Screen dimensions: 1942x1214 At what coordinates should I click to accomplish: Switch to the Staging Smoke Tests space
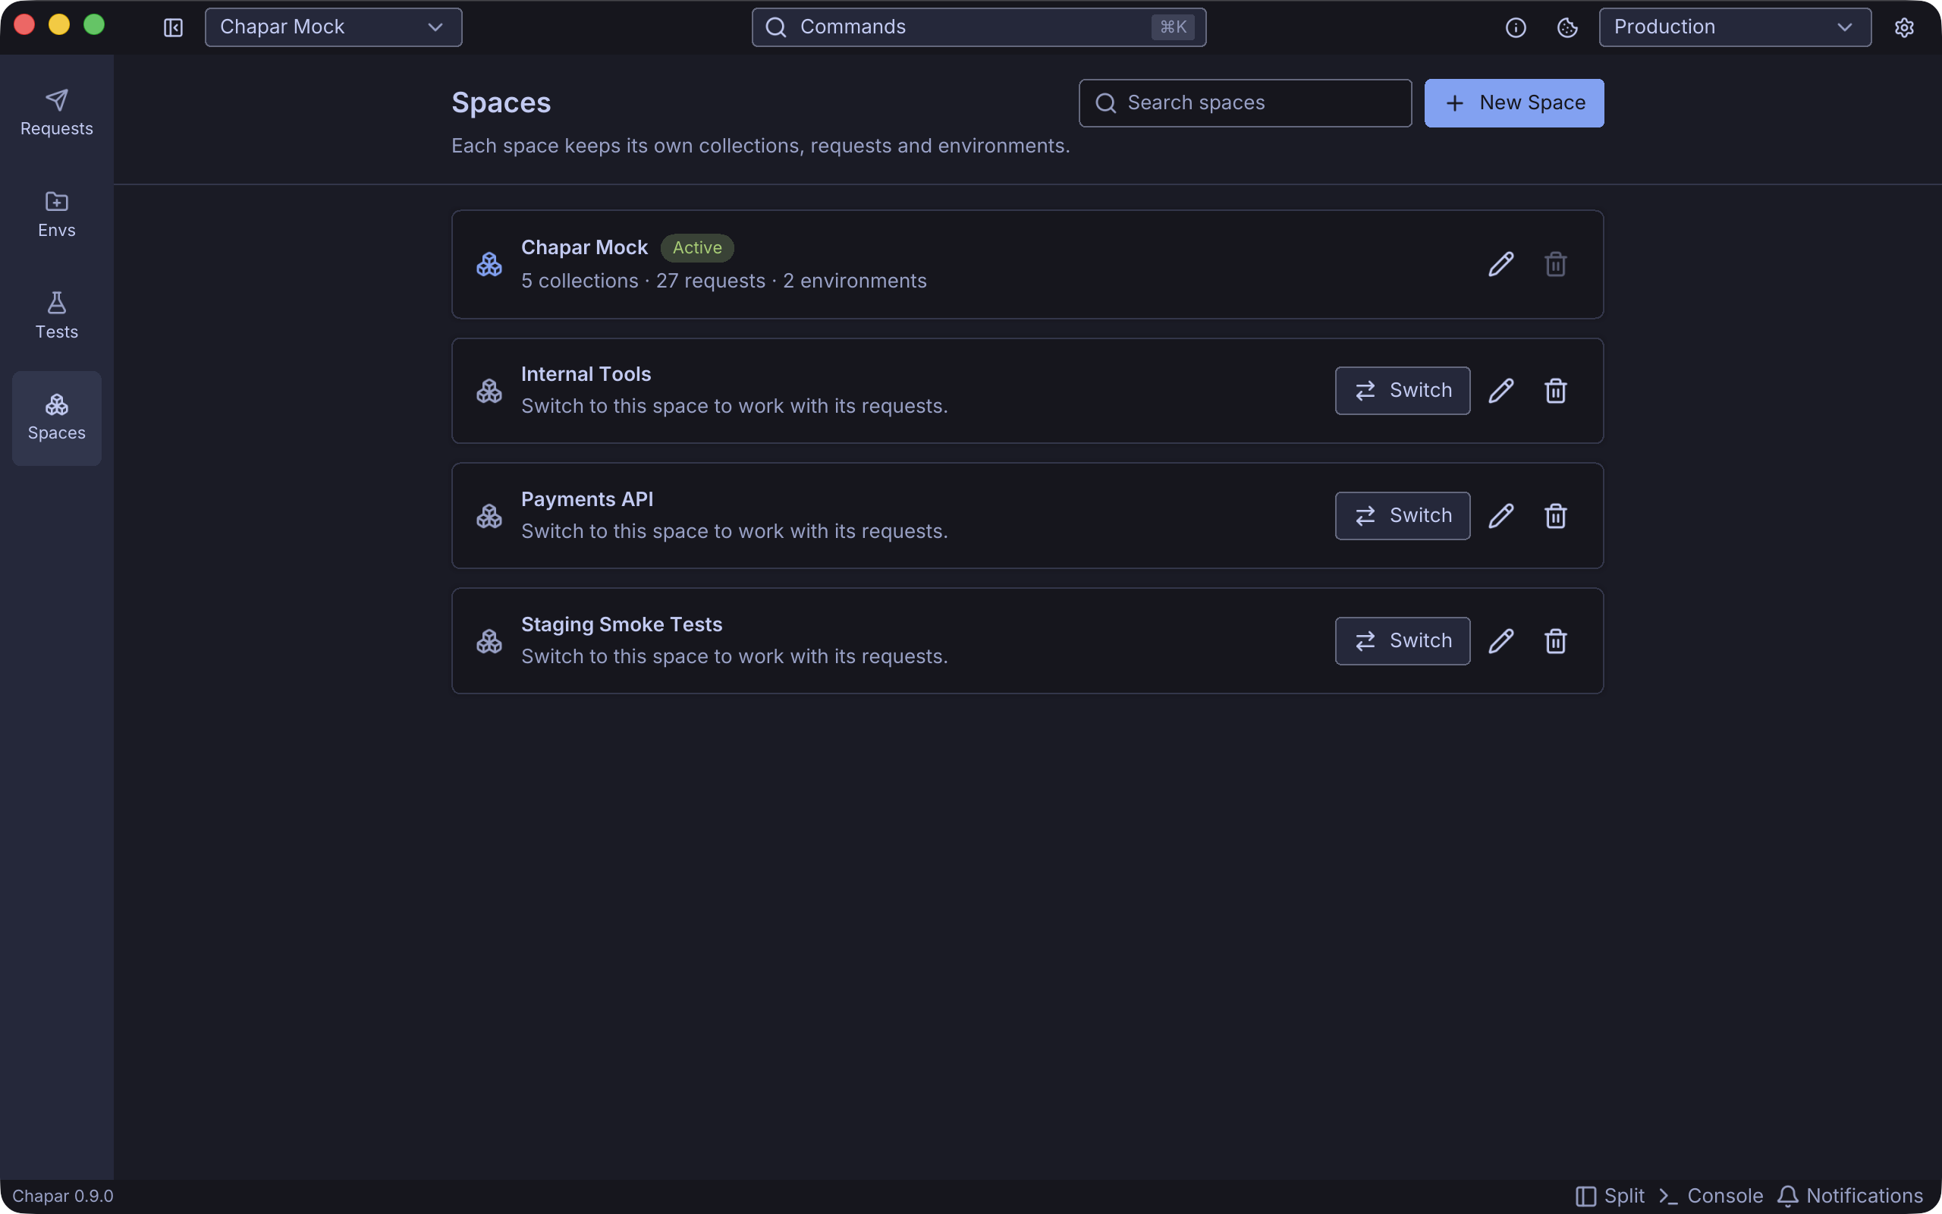[x=1402, y=642]
